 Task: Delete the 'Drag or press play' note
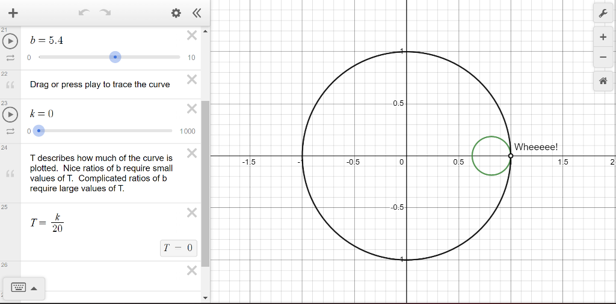tap(192, 80)
